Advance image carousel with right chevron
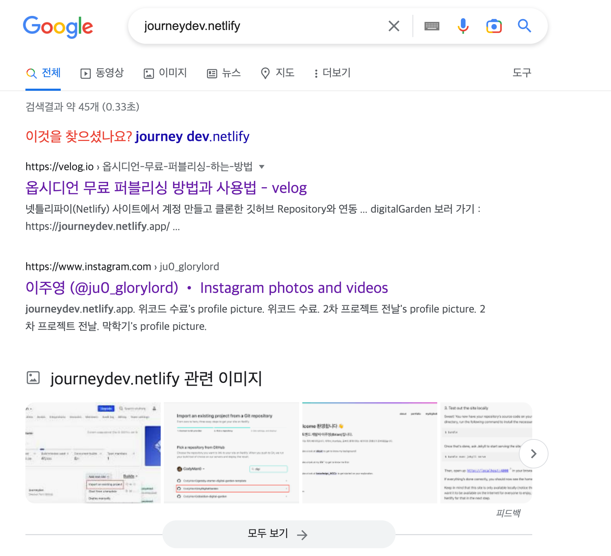 534,454
